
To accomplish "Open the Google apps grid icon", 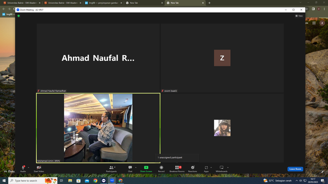I will (x=314, y=23).
